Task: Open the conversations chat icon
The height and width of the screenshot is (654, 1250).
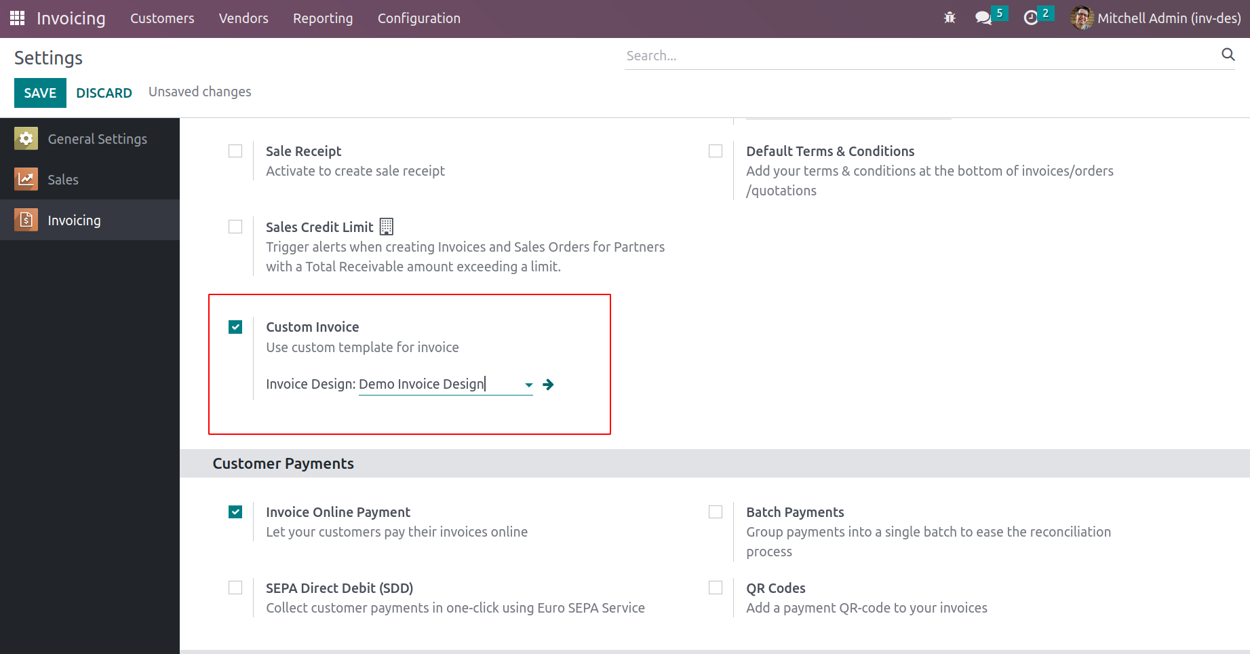Action: 983,18
